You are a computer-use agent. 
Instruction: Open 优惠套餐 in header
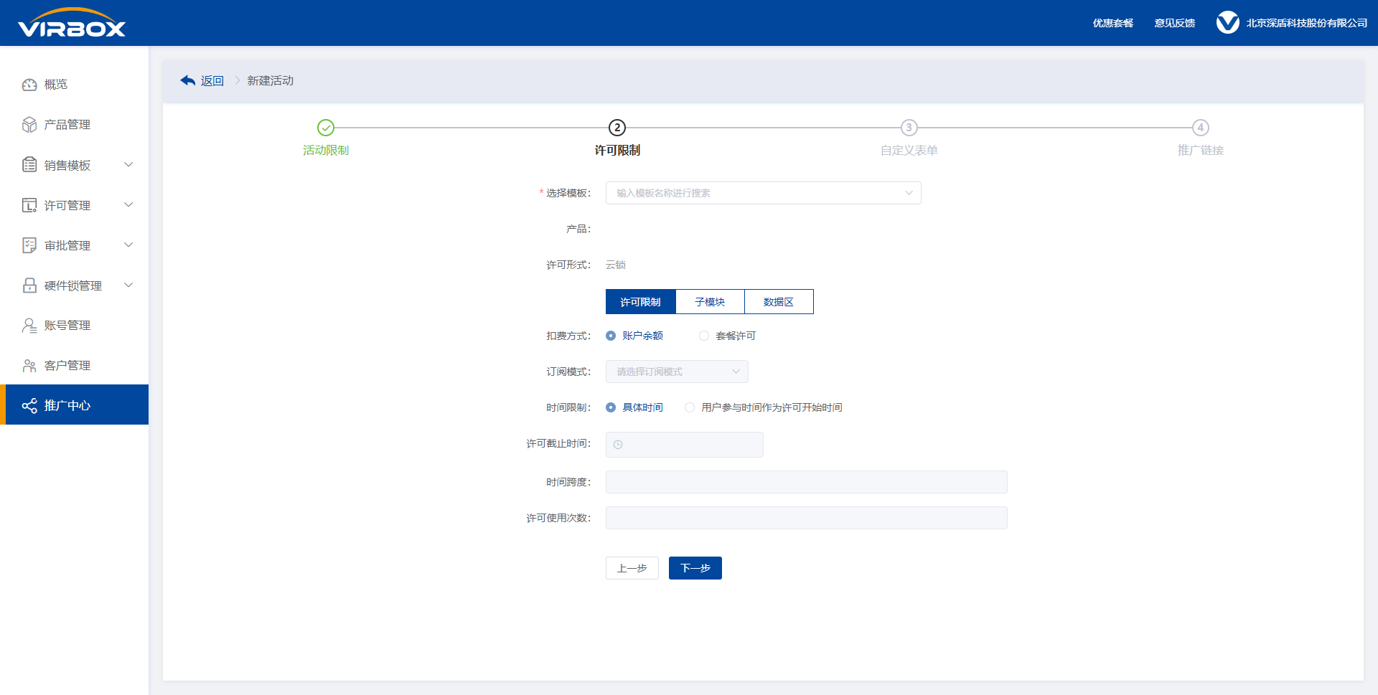[1113, 23]
